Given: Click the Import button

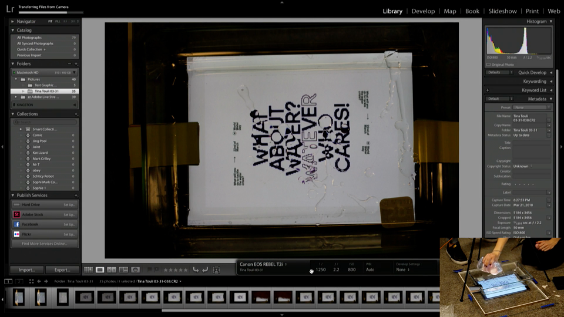Looking at the screenshot, I should [26, 270].
